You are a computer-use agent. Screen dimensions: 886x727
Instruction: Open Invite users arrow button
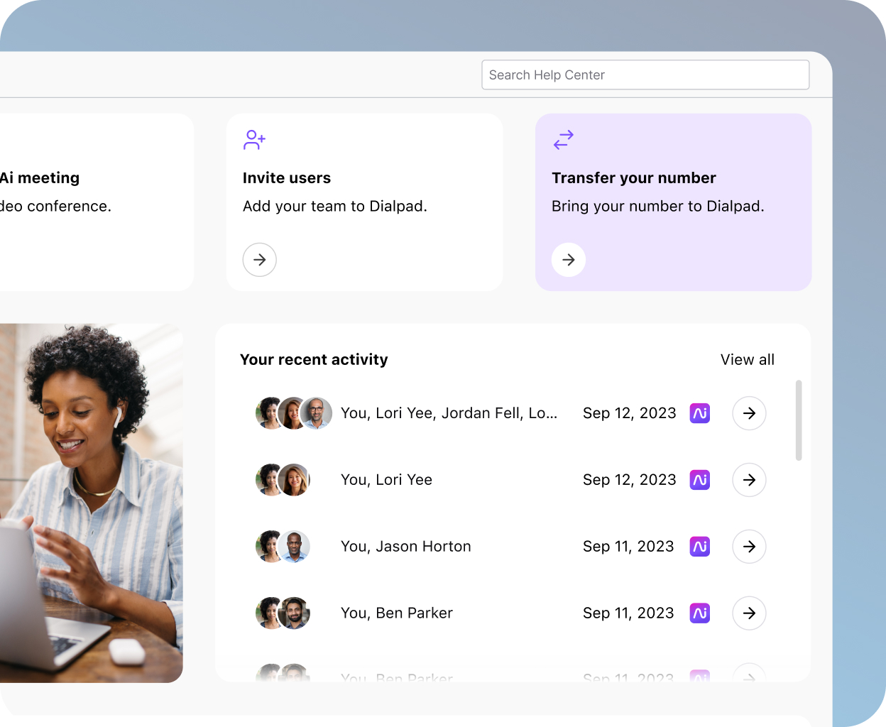[x=260, y=260]
